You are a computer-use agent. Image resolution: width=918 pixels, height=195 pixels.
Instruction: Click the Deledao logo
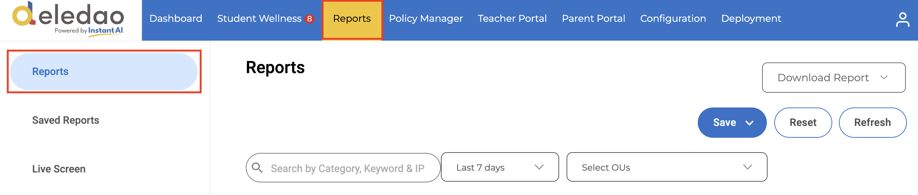point(68,19)
